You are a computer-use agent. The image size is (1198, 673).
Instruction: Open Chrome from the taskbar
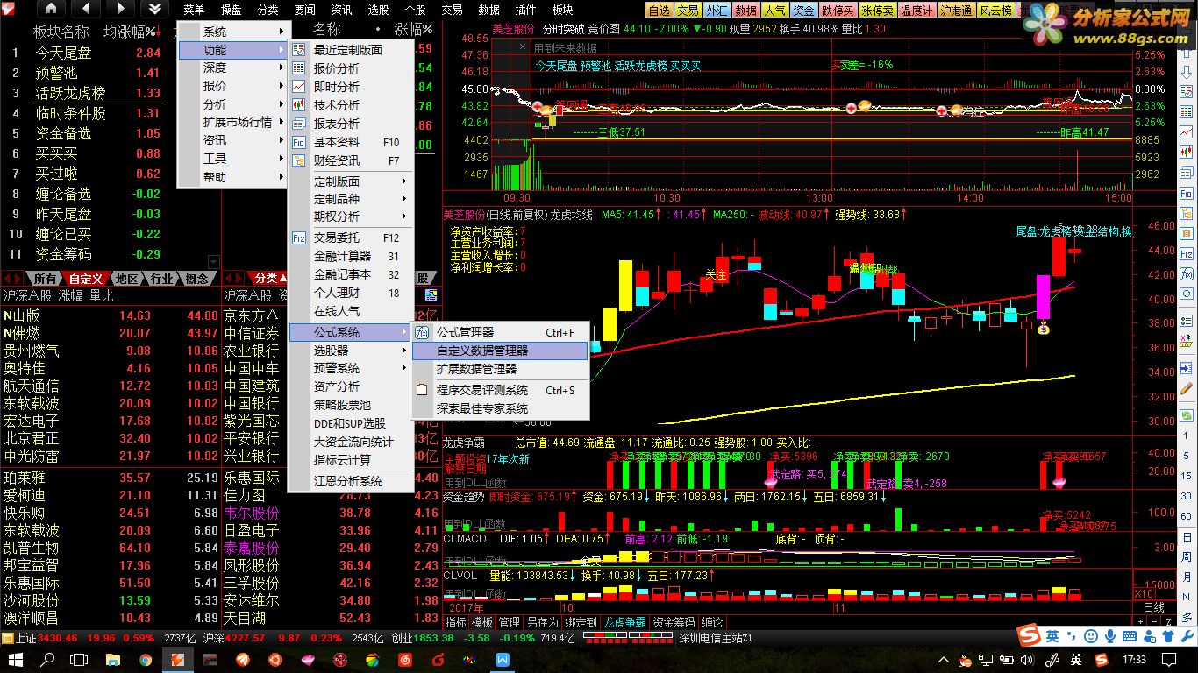pyautogui.click(x=146, y=659)
